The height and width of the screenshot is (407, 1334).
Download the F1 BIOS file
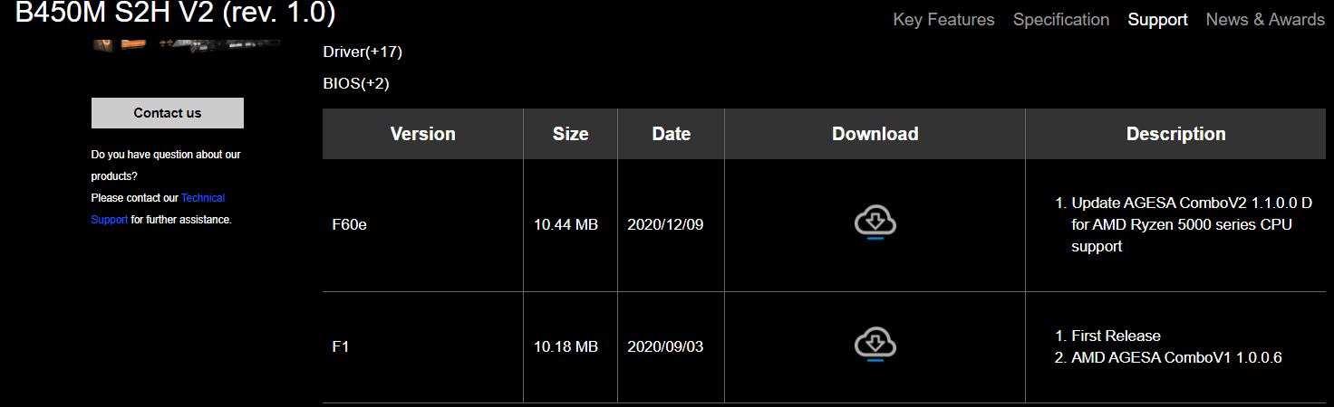click(875, 345)
